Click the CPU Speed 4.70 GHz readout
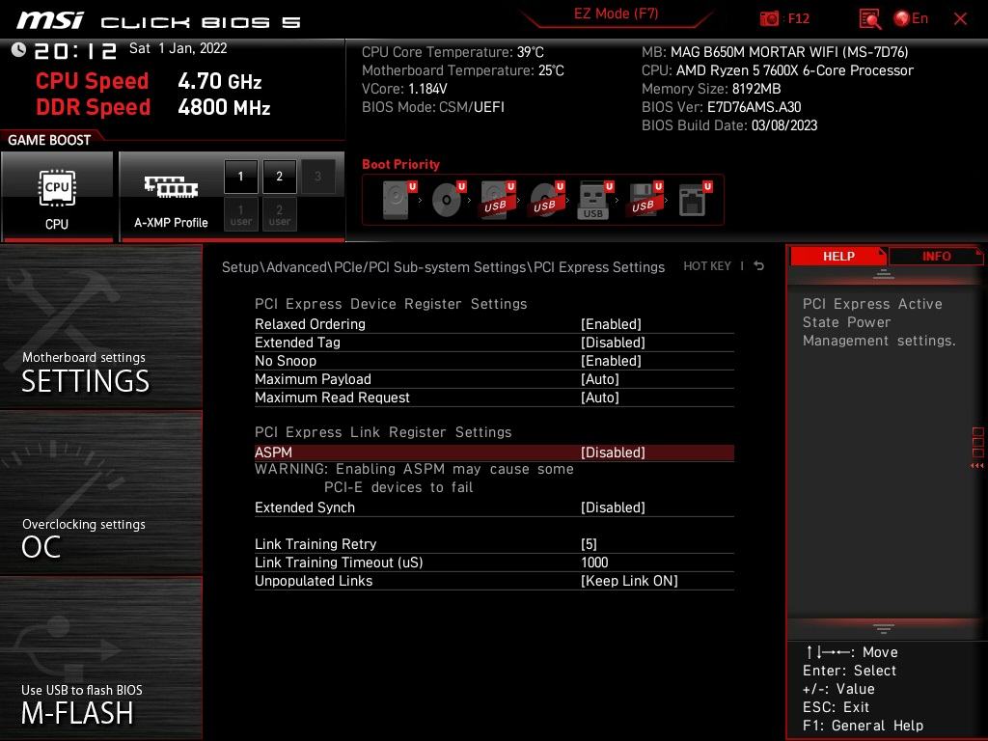988x741 pixels. [x=149, y=81]
